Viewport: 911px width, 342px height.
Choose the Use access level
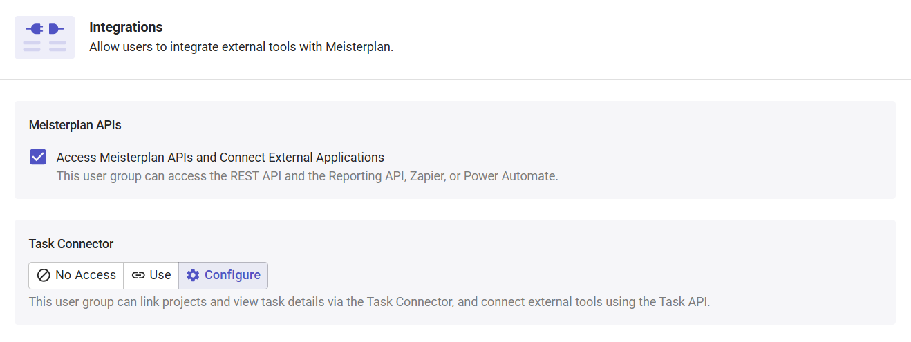[x=151, y=275]
